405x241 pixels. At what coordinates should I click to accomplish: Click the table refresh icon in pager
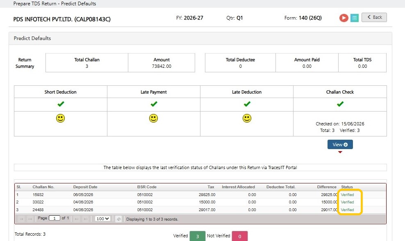(118, 219)
